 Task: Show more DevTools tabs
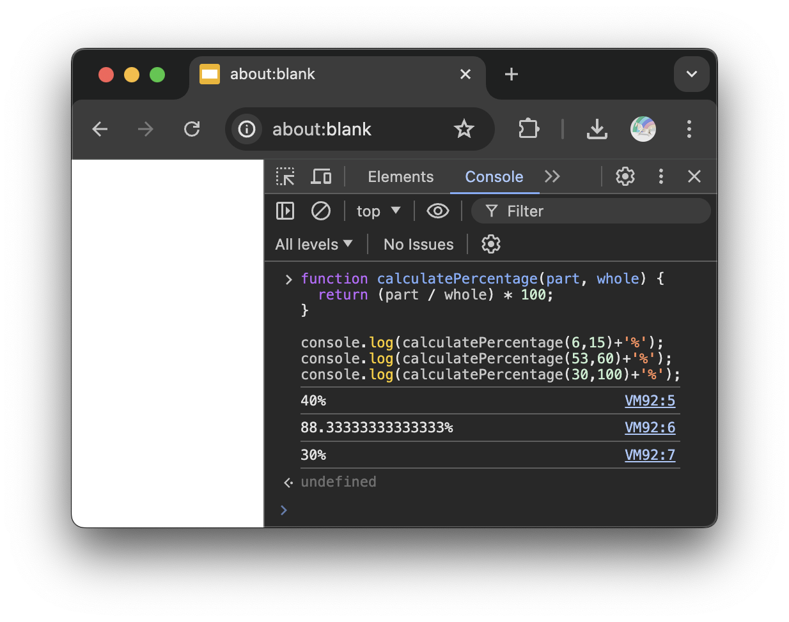[x=552, y=176]
